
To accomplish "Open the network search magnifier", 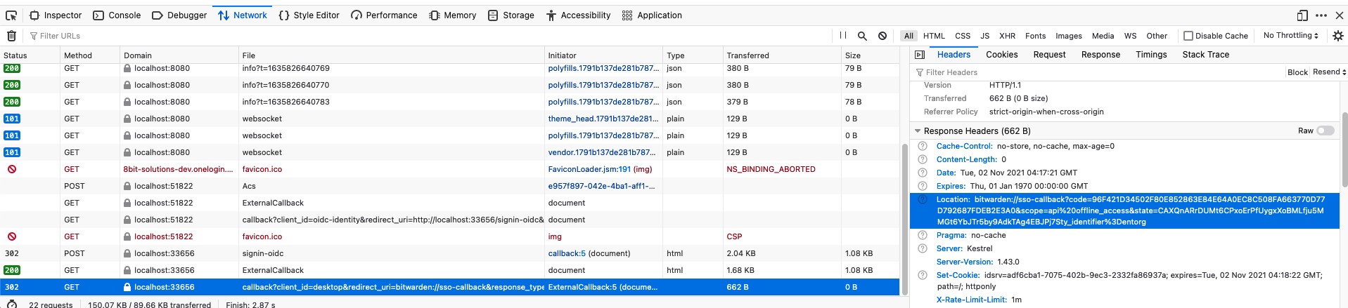I will (862, 36).
